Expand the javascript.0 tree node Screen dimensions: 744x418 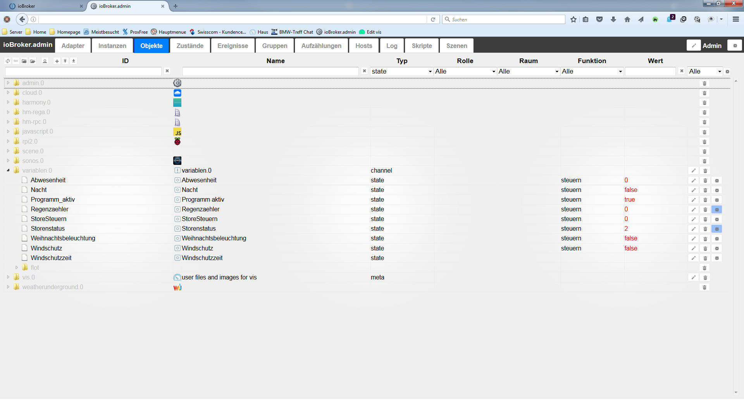click(x=8, y=132)
